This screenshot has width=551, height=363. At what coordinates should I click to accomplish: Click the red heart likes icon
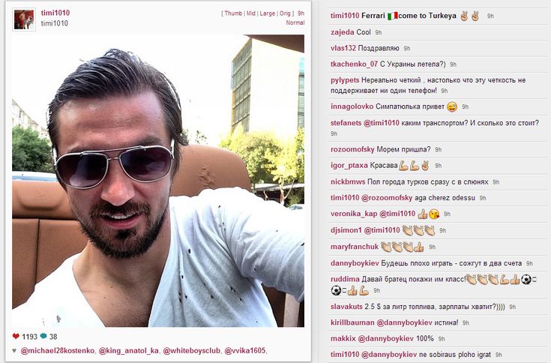16,336
